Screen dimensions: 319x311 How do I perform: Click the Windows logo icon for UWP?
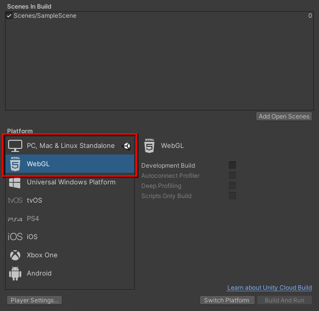click(x=15, y=182)
